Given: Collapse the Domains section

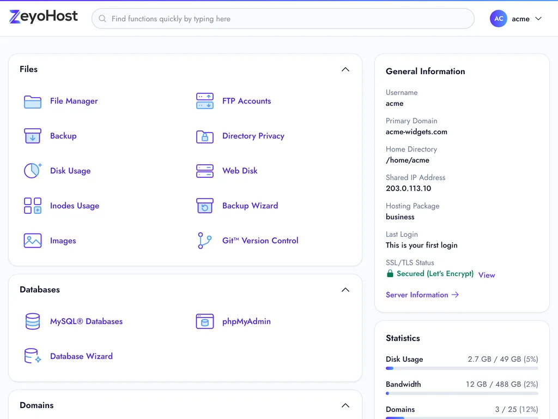Looking at the screenshot, I should (345, 405).
